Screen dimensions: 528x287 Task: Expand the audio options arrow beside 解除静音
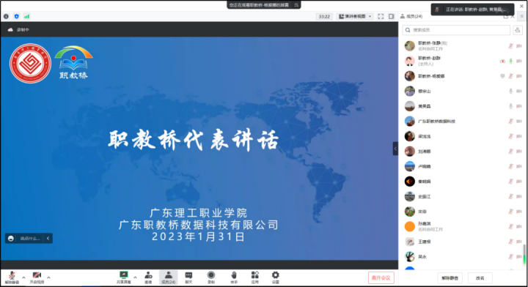pos(23,277)
